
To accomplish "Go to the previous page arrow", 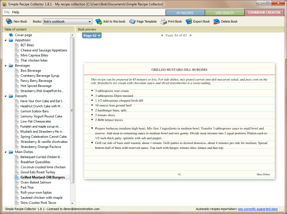I will [x=162, y=35].
